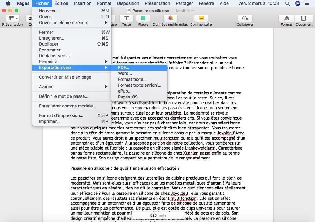Open the Partager menu
The image size is (315, 222).
[x=184, y=3]
